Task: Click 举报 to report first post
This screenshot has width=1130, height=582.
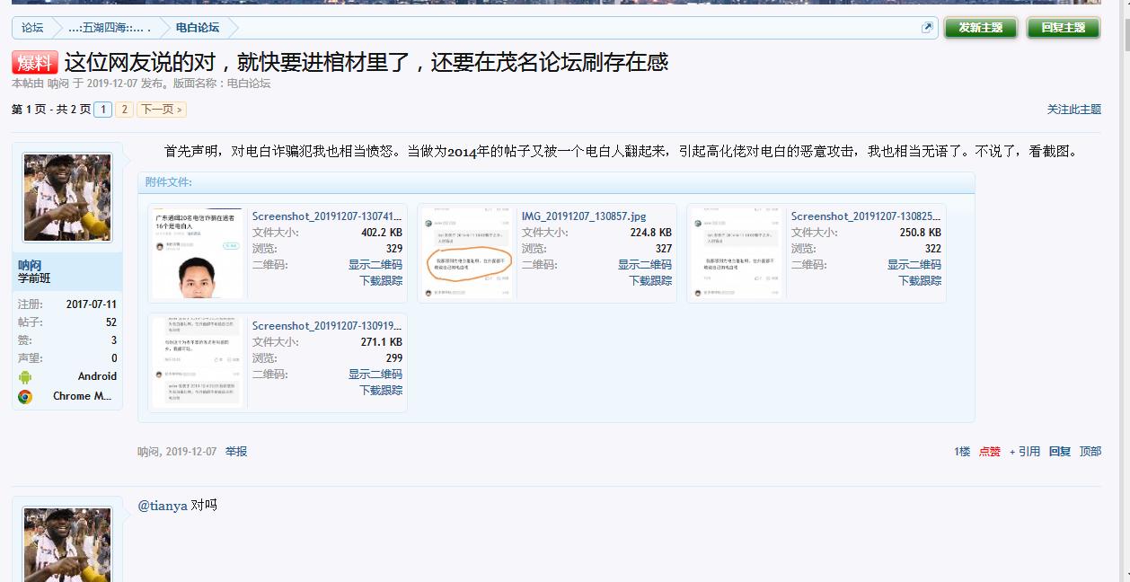Action: point(236,452)
